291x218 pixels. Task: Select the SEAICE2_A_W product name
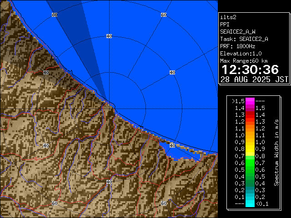click(237, 31)
